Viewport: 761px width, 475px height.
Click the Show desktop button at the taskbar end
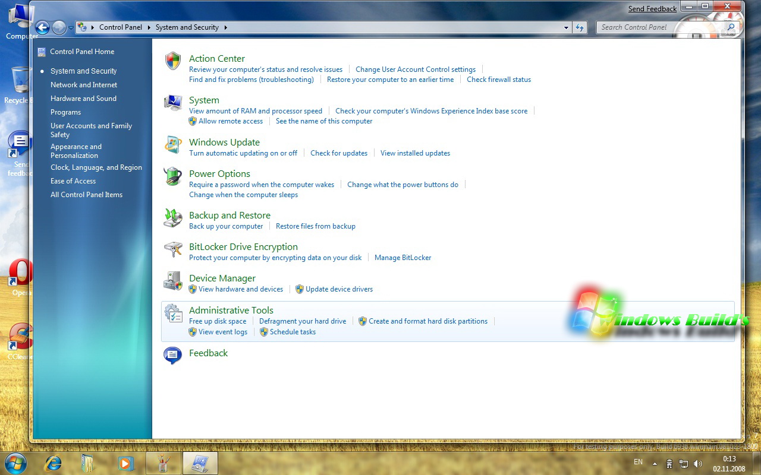pyautogui.click(x=756, y=463)
